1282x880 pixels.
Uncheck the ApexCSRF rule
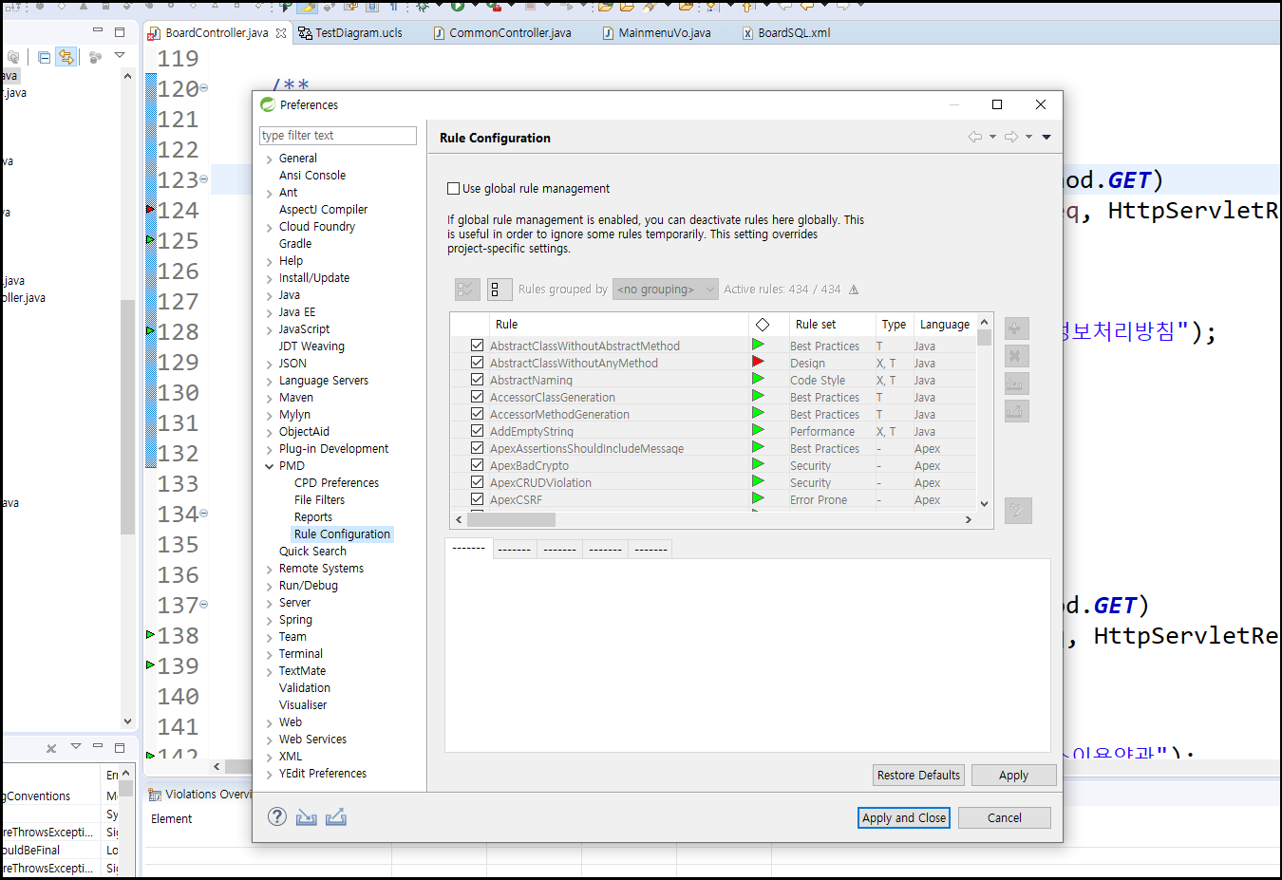pos(477,499)
